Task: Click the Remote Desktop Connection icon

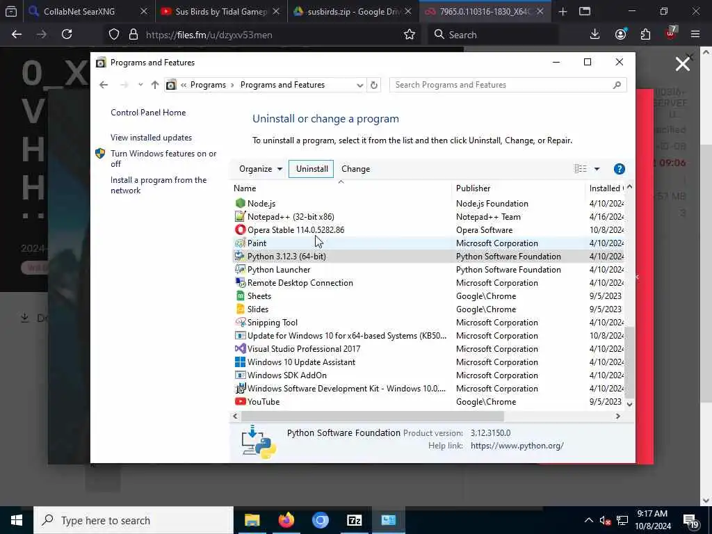Action: (x=240, y=282)
